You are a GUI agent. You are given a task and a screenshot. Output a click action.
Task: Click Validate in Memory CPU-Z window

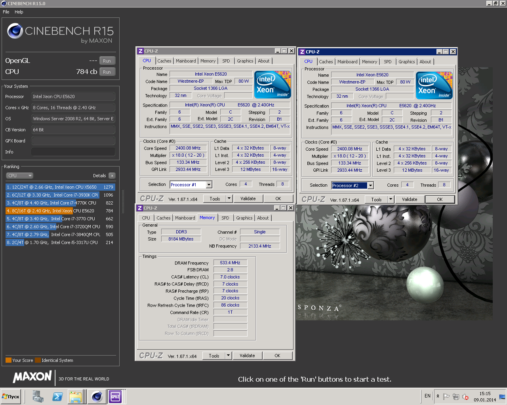(x=247, y=356)
